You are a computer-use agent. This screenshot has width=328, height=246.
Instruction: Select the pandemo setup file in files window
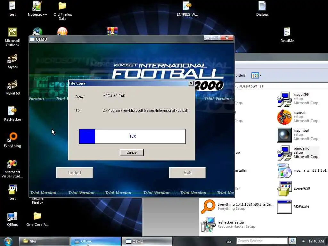click(299, 153)
